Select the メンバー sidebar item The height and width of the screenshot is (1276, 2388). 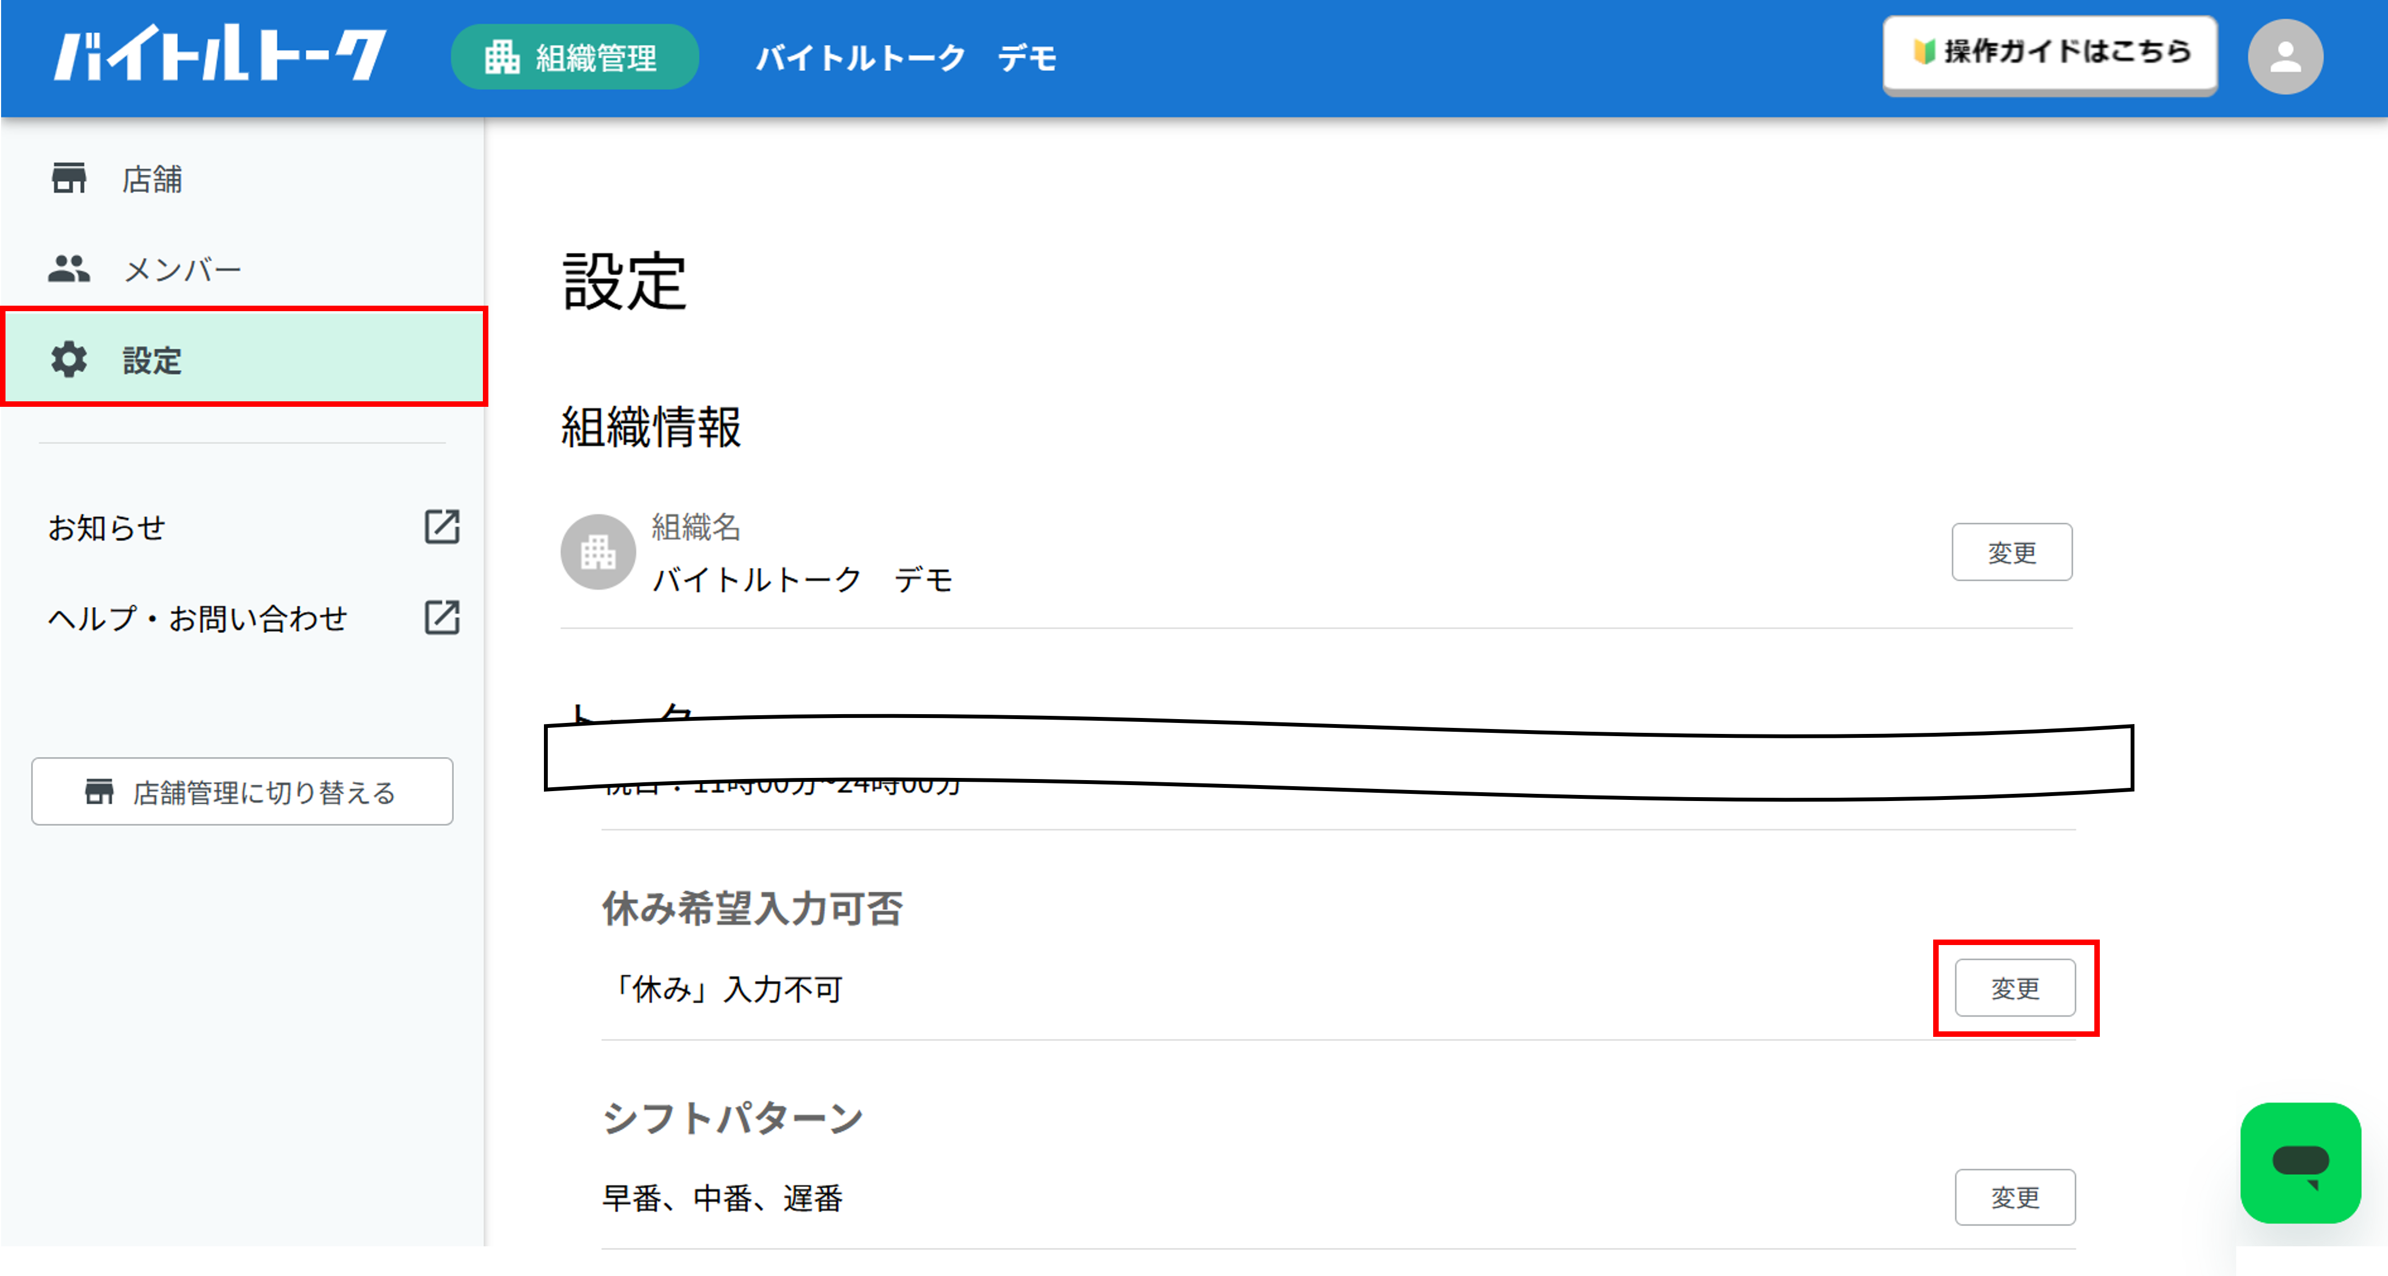243,269
